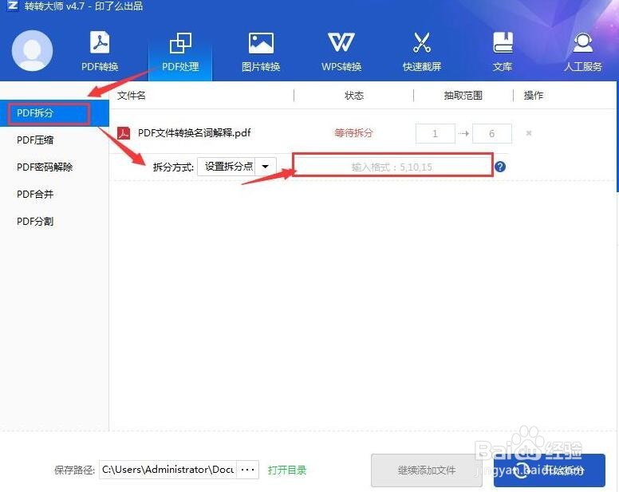The width and height of the screenshot is (619, 492).
Task: Choose PDF合并 in sidebar
Action: click(35, 194)
